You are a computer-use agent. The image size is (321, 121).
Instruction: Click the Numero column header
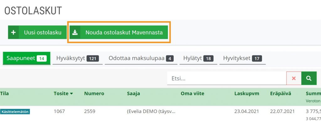click(x=94, y=94)
